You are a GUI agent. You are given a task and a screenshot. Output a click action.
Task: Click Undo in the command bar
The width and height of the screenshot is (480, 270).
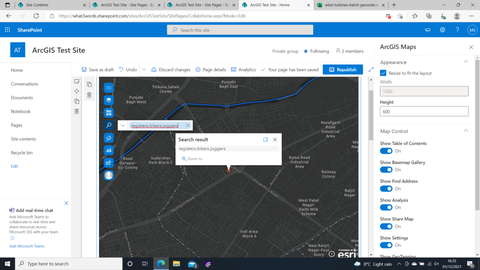coord(128,69)
